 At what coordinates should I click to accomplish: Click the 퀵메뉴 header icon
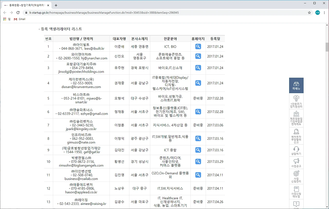click(296, 85)
